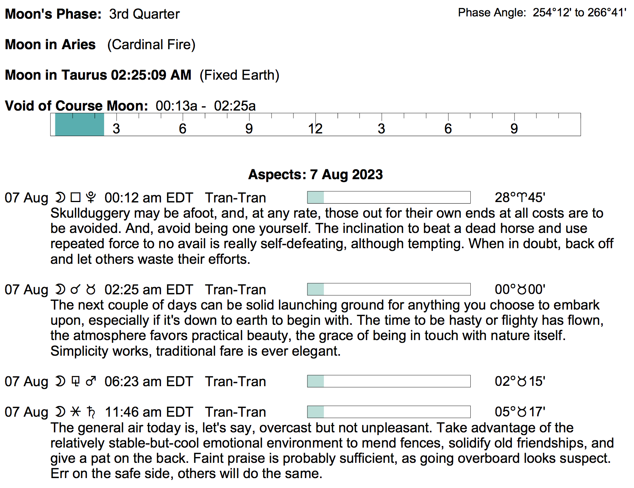Click the progress bar for the 06:23 am aspect

point(389,381)
